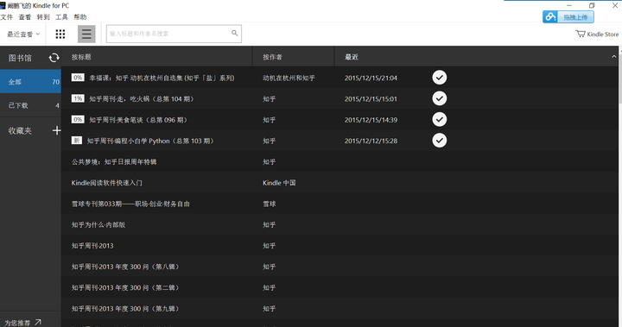Minimize the Kindle for PC window
Image resolution: width=622 pixels, height=327 pixels.
569,5
